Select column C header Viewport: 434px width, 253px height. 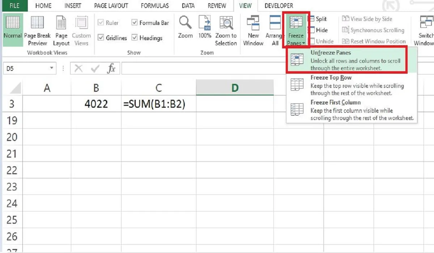(x=159, y=88)
